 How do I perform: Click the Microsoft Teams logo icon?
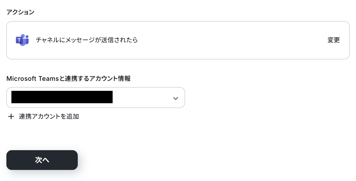coord(22,40)
